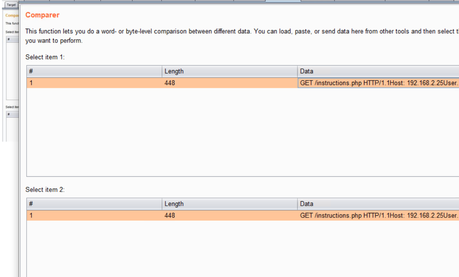Sort item 1 table by # column

(x=94, y=71)
